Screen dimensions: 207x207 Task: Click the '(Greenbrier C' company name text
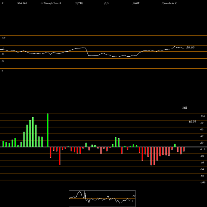coord(169,3)
